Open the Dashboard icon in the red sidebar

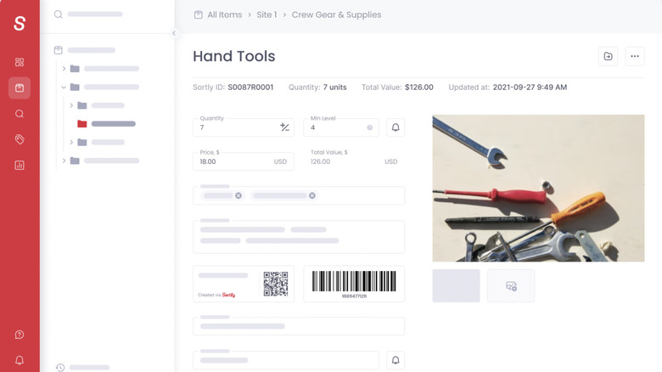point(20,62)
